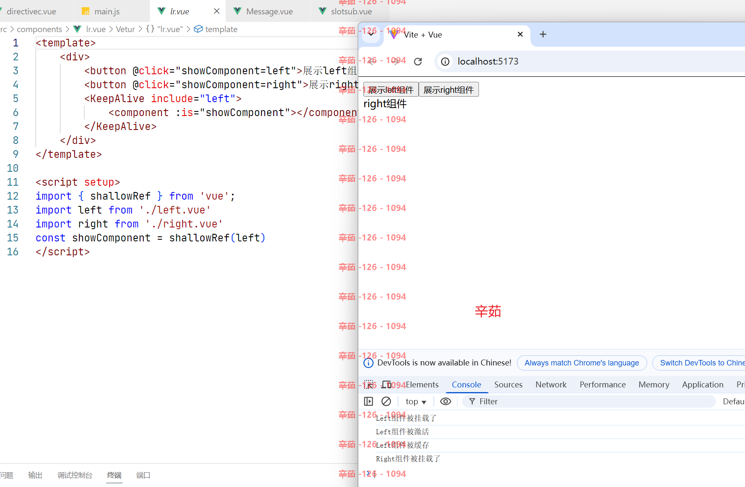Click the console Filter field
Image resolution: width=745 pixels, height=487 pixels.
pyautogui.click(x=589, y=401)
